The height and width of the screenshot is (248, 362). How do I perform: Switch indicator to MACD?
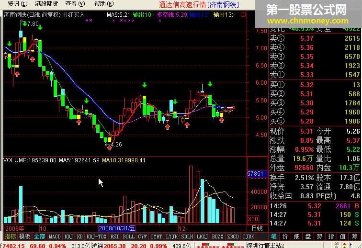point(55,237)
